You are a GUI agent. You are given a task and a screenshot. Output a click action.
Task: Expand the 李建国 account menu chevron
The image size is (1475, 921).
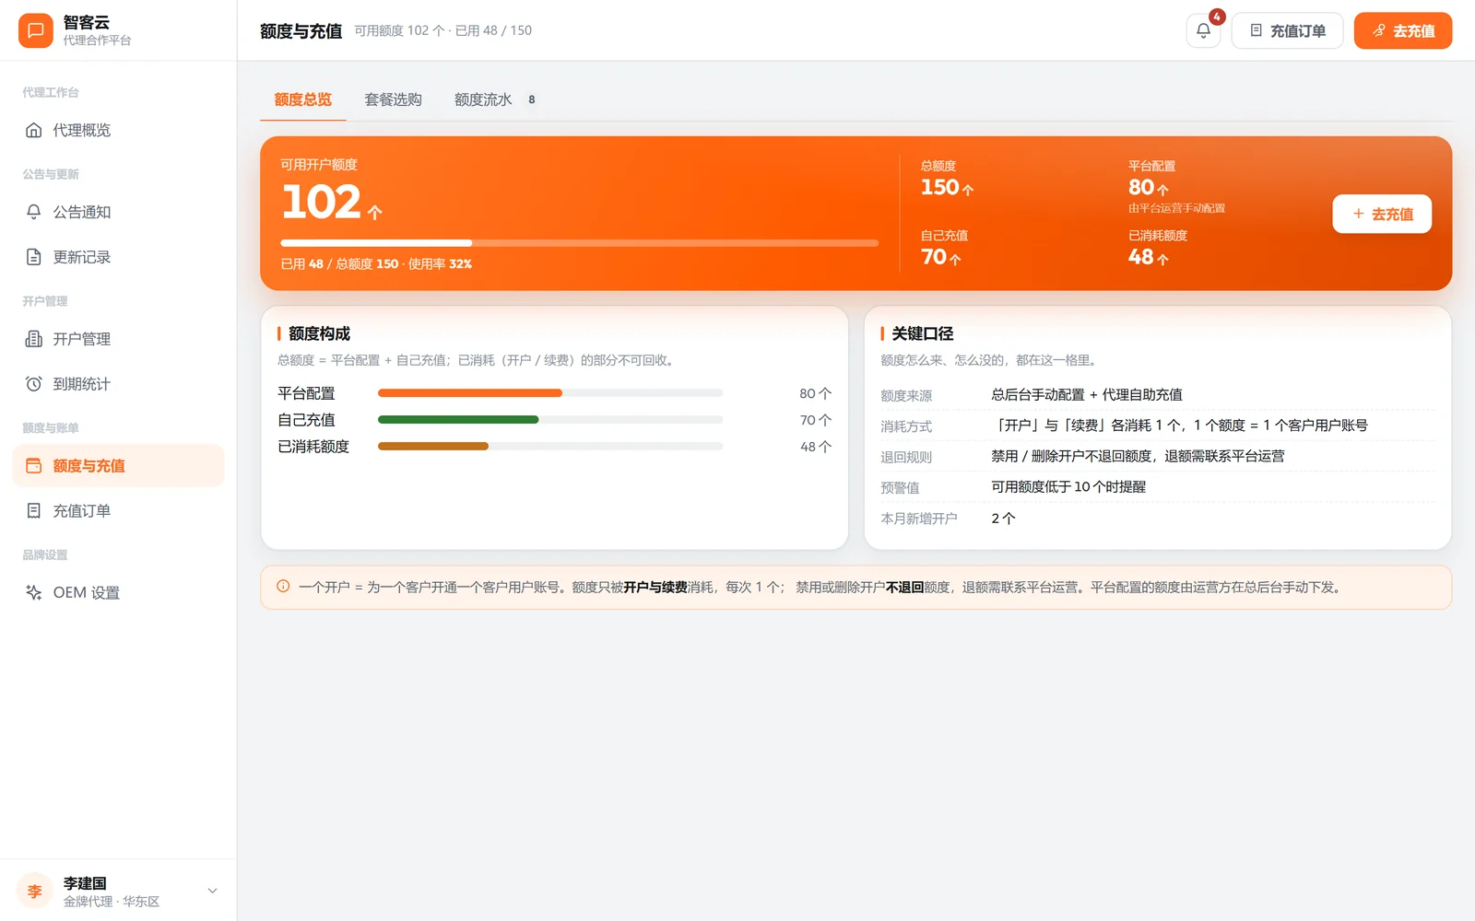click(212, 891)
